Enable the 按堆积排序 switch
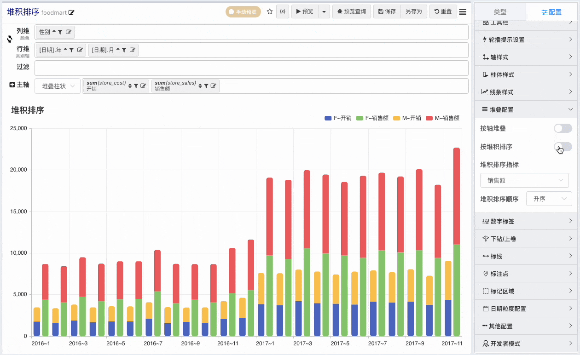The width and height of the screenshot is (580, 355). pos(563,147)
